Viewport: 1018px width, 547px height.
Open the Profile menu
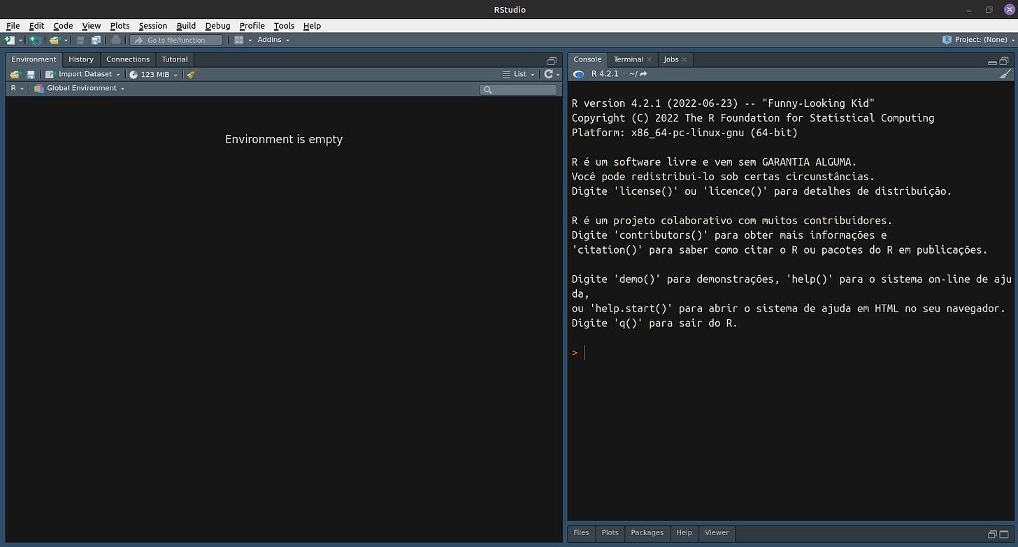click(x=252, y=26)
